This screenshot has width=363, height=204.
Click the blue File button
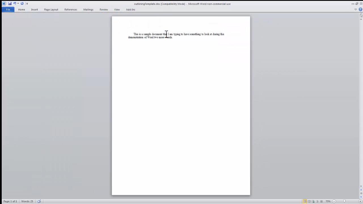8,9
